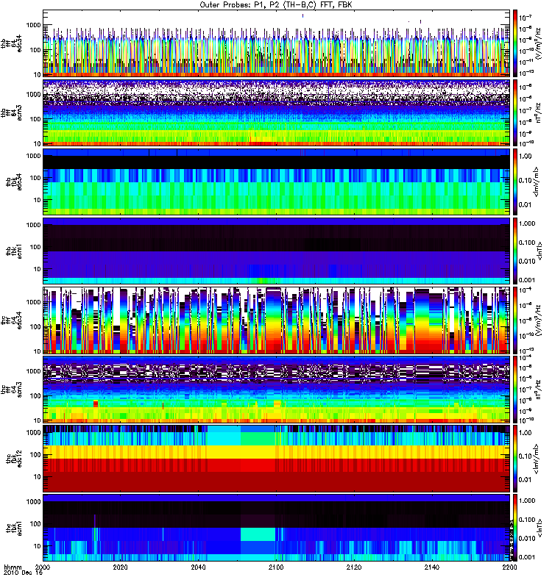
Task: Select the thc fff 64 scm3 spectrogram panel
Action: (276, 390)
